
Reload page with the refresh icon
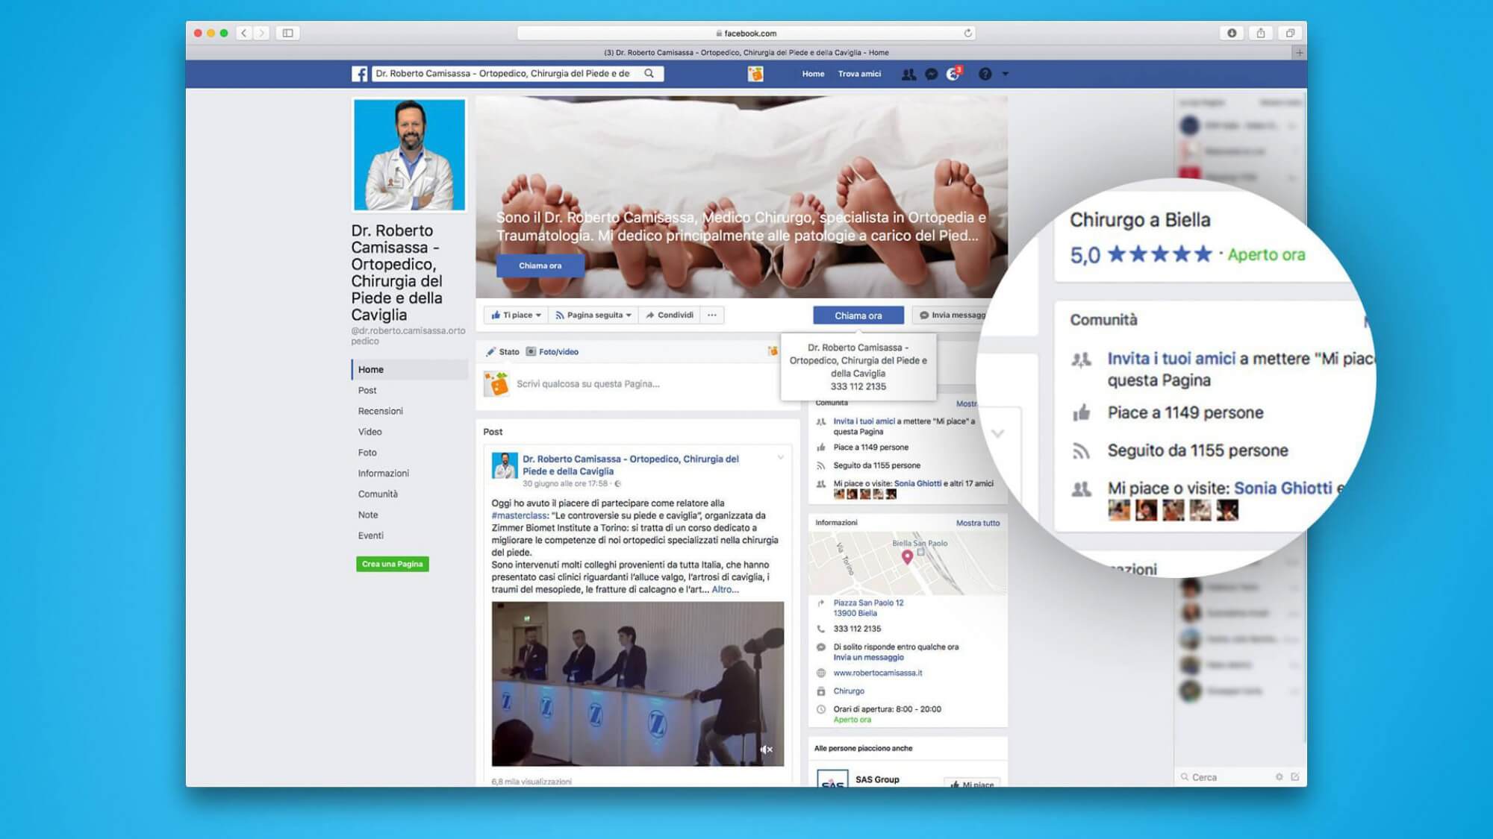(x=967, y=33)
